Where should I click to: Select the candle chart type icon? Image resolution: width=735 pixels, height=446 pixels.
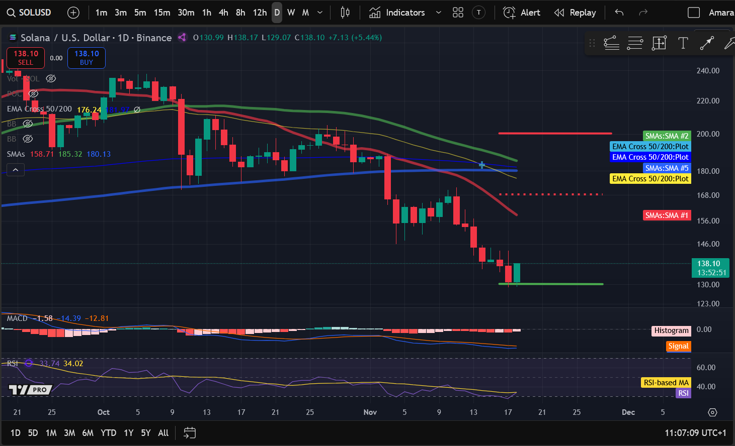(344, 12)
